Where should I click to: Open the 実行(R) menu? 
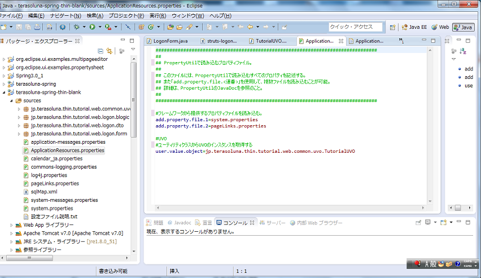[158, 16]
